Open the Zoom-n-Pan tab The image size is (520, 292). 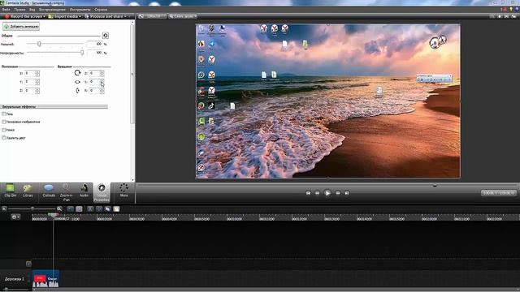pos(67,192)
